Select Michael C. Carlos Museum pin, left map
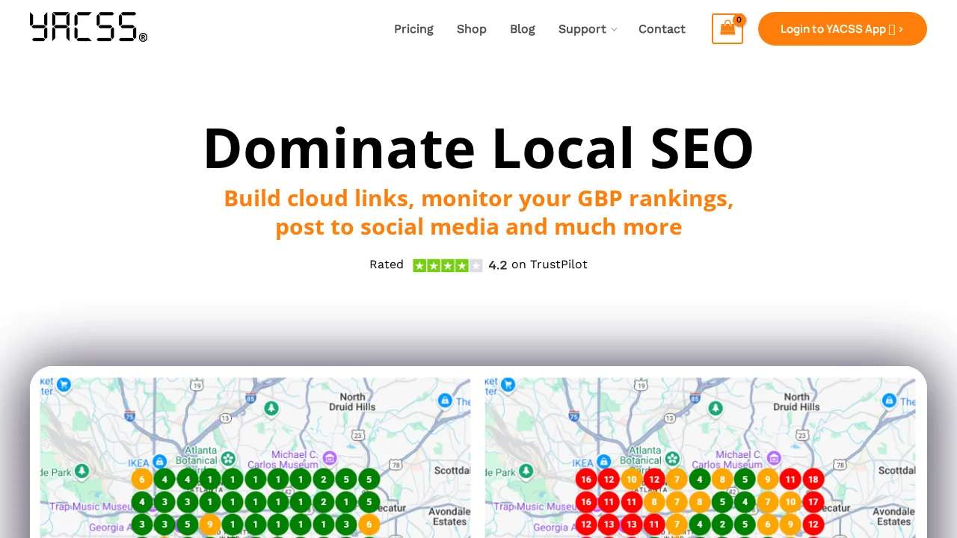The height and width of the screenshot is (538, 957). [330, 457]
